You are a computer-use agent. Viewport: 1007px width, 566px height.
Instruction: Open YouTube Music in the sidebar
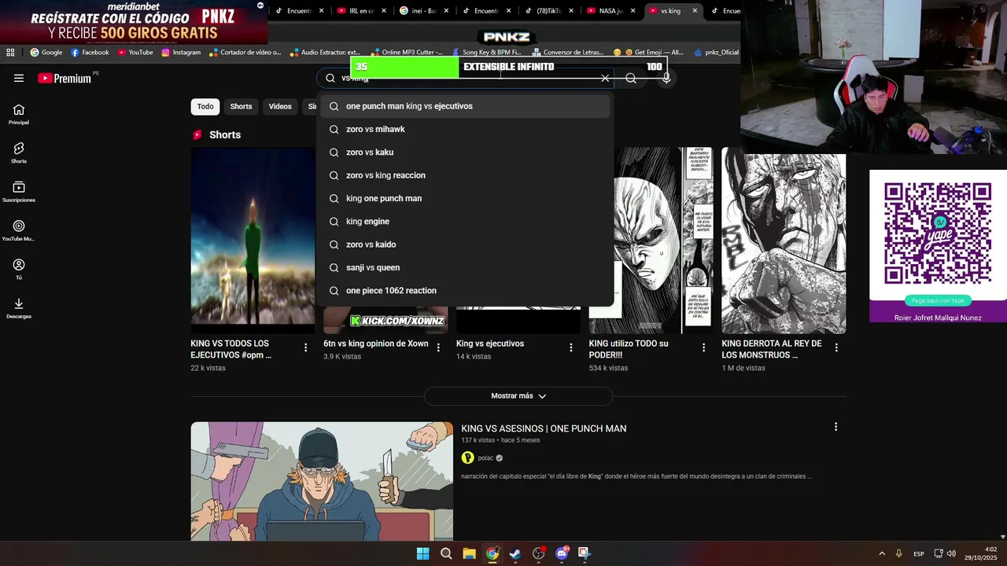[19, 230]
